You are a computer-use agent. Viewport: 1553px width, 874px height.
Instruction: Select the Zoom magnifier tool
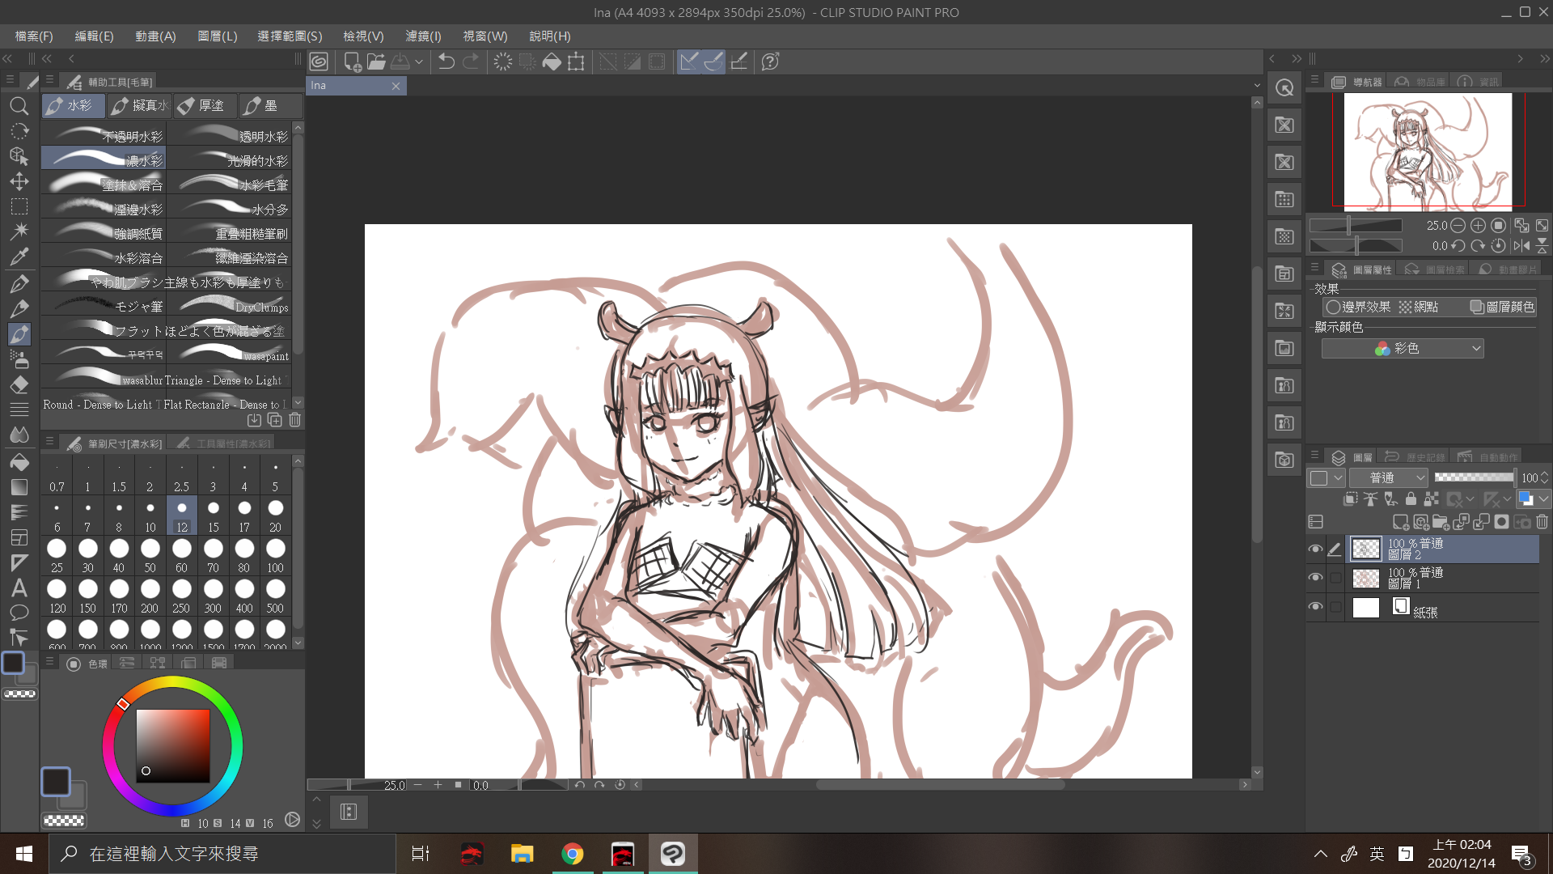[x=19, y=106]
